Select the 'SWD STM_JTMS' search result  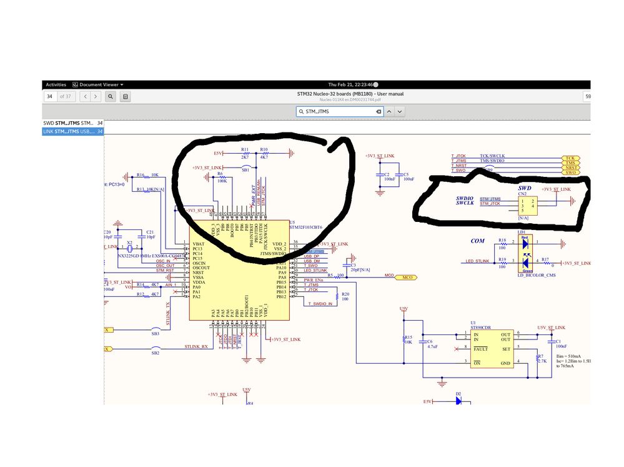click(73, 123)
